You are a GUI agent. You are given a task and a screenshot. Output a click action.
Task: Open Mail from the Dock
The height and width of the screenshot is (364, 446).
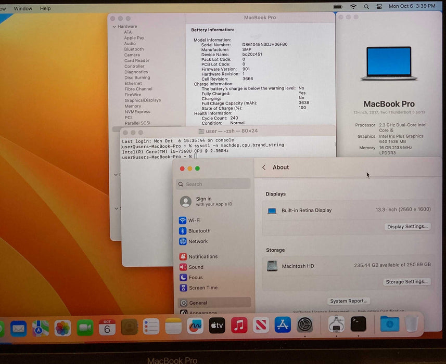(x=19, y=328)
